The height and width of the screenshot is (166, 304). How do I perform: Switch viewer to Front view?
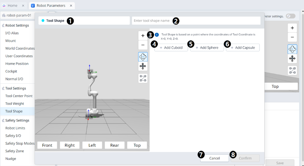pyautogui.click(x=47, y=145)
